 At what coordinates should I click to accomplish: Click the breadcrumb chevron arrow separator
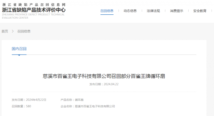13,31
